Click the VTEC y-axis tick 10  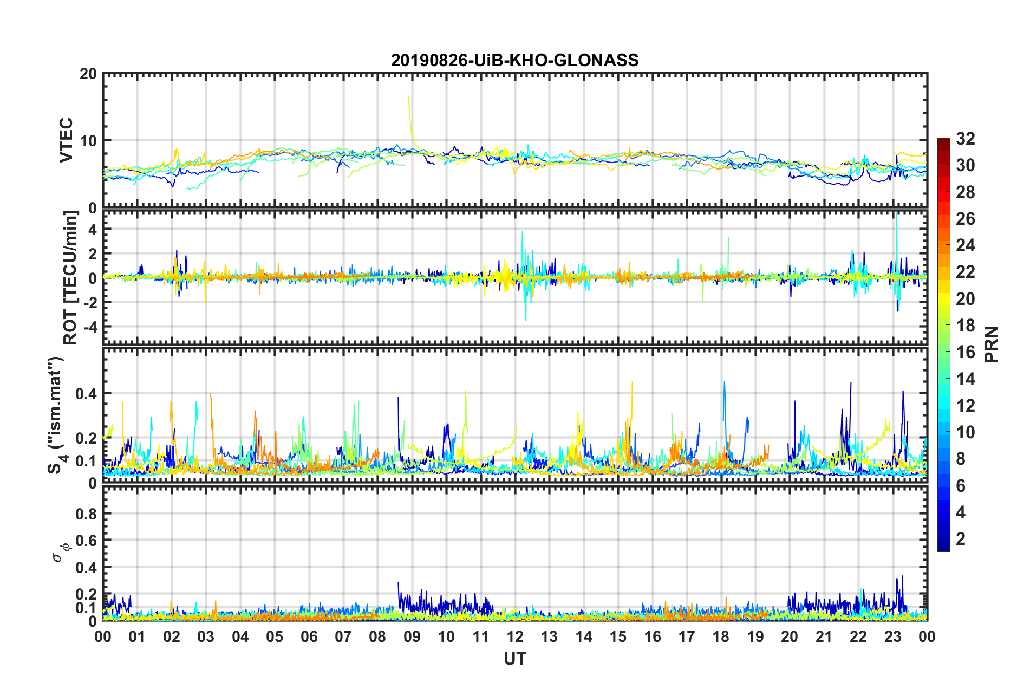click(88, 141)
